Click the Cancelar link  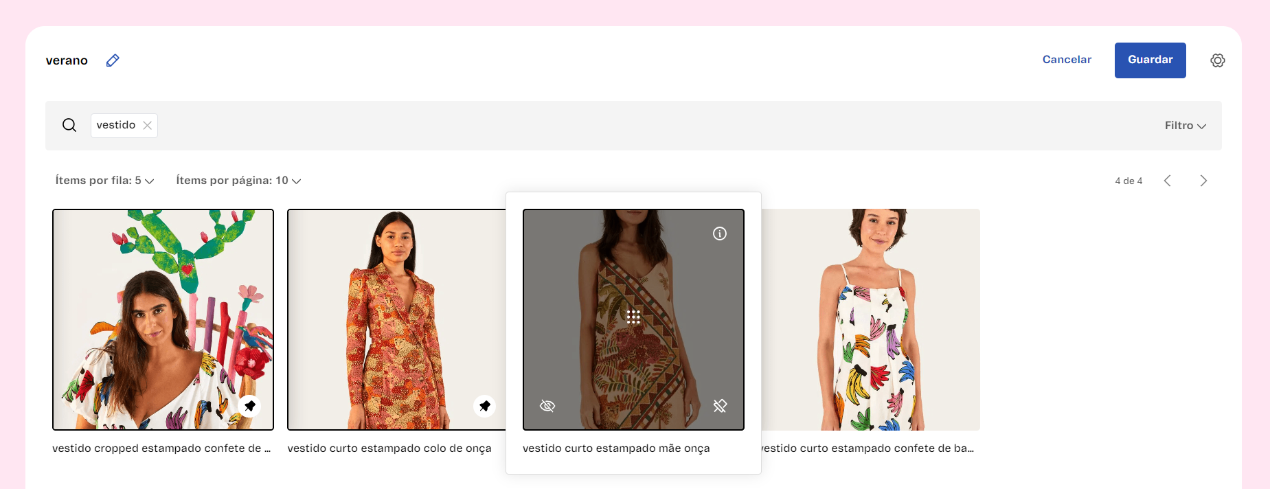point(1066,60)
